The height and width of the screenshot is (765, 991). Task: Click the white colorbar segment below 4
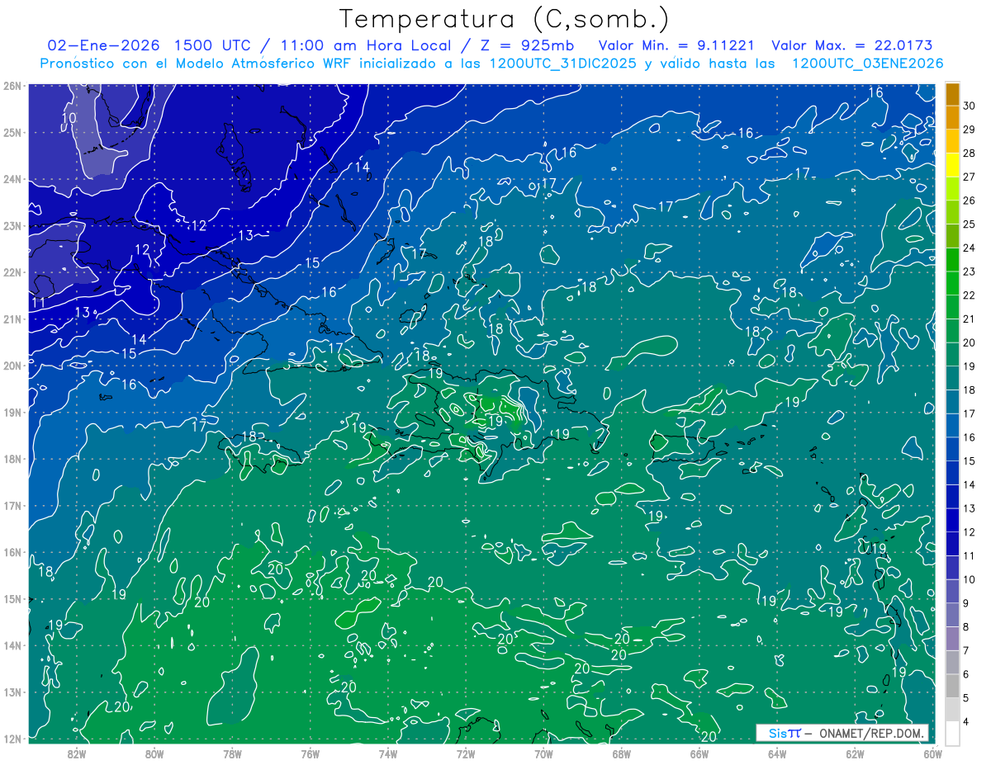pos(952,734)
